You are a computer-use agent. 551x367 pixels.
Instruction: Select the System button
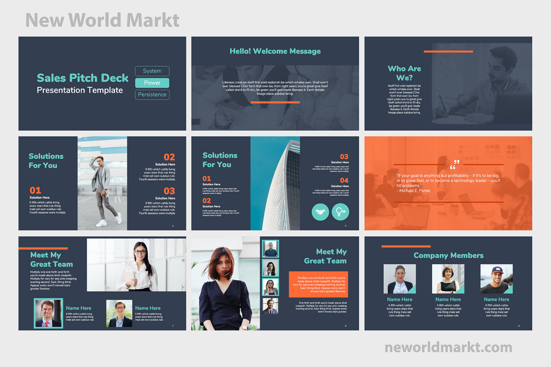click(x=152, y=71)
